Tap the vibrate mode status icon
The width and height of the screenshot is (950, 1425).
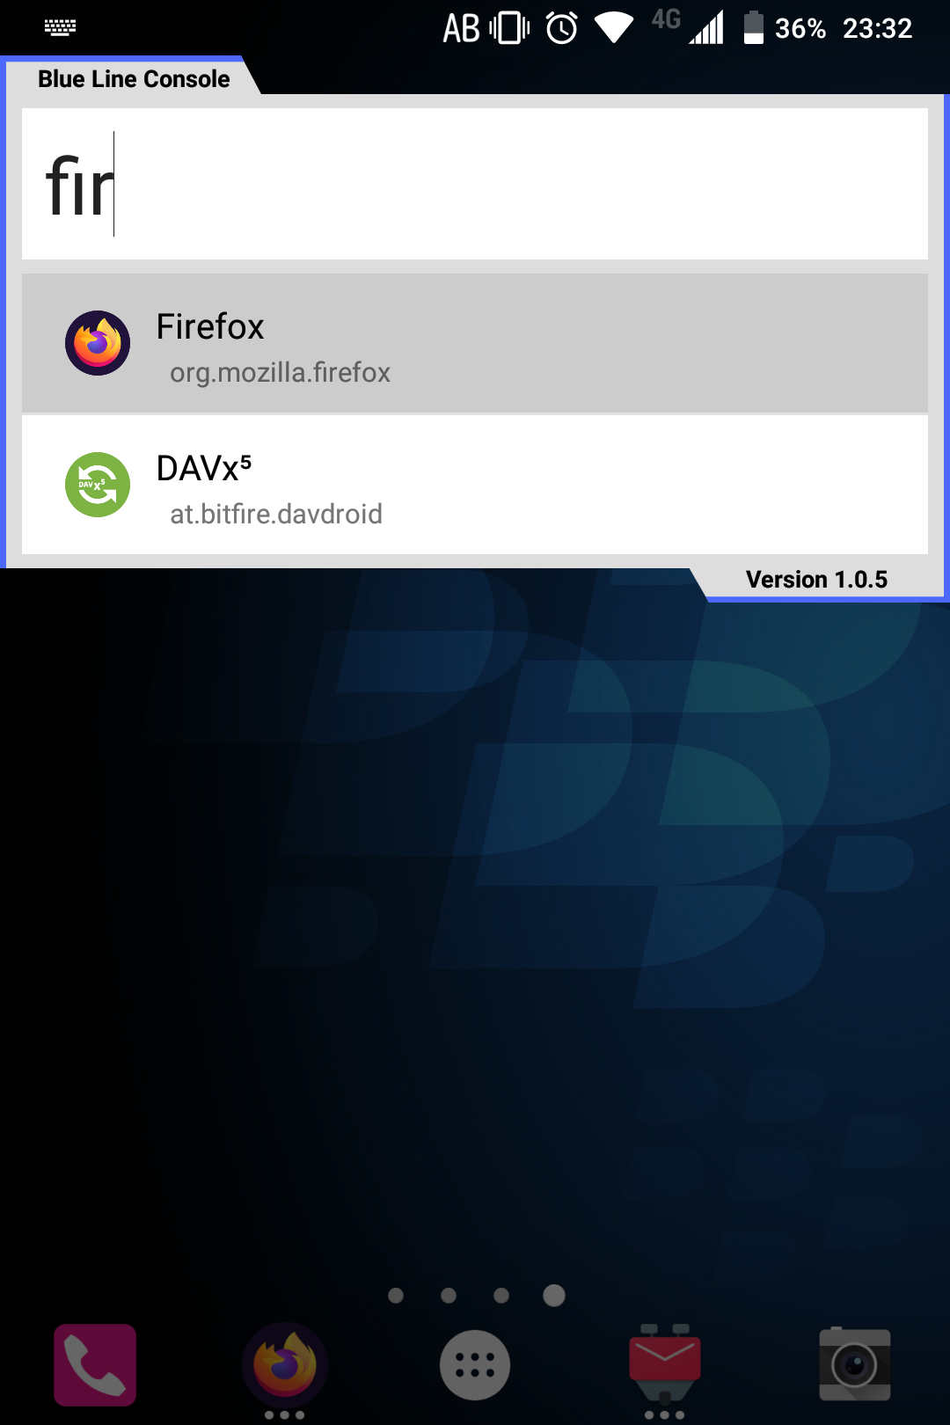[509, 27]
